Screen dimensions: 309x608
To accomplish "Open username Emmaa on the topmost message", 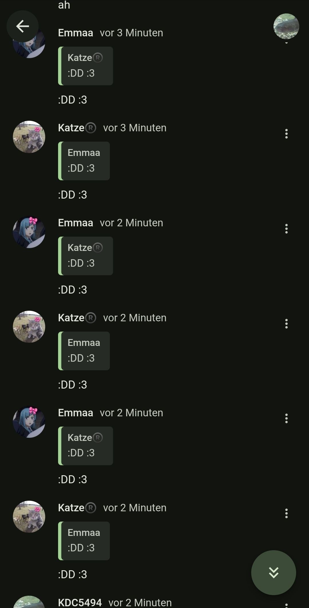I will pos(76,33).
